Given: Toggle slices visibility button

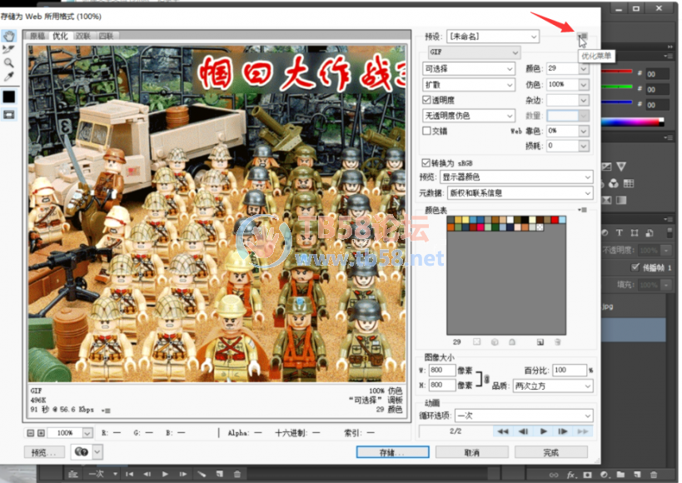Looking at the screenshot, I should (x=8, y=115).
